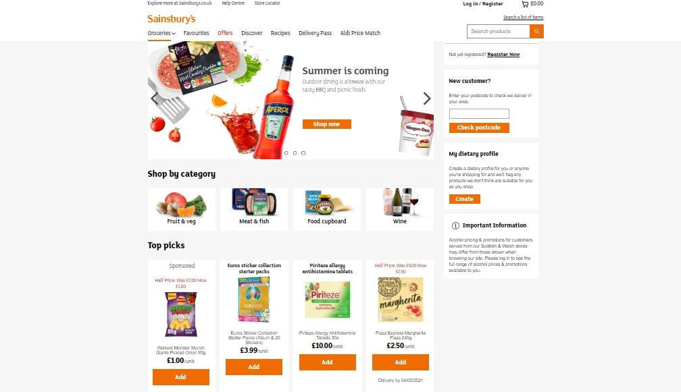This screenshot has width=681, height=392.
Task: Open the Wine category tile
Action: (399, 209)
